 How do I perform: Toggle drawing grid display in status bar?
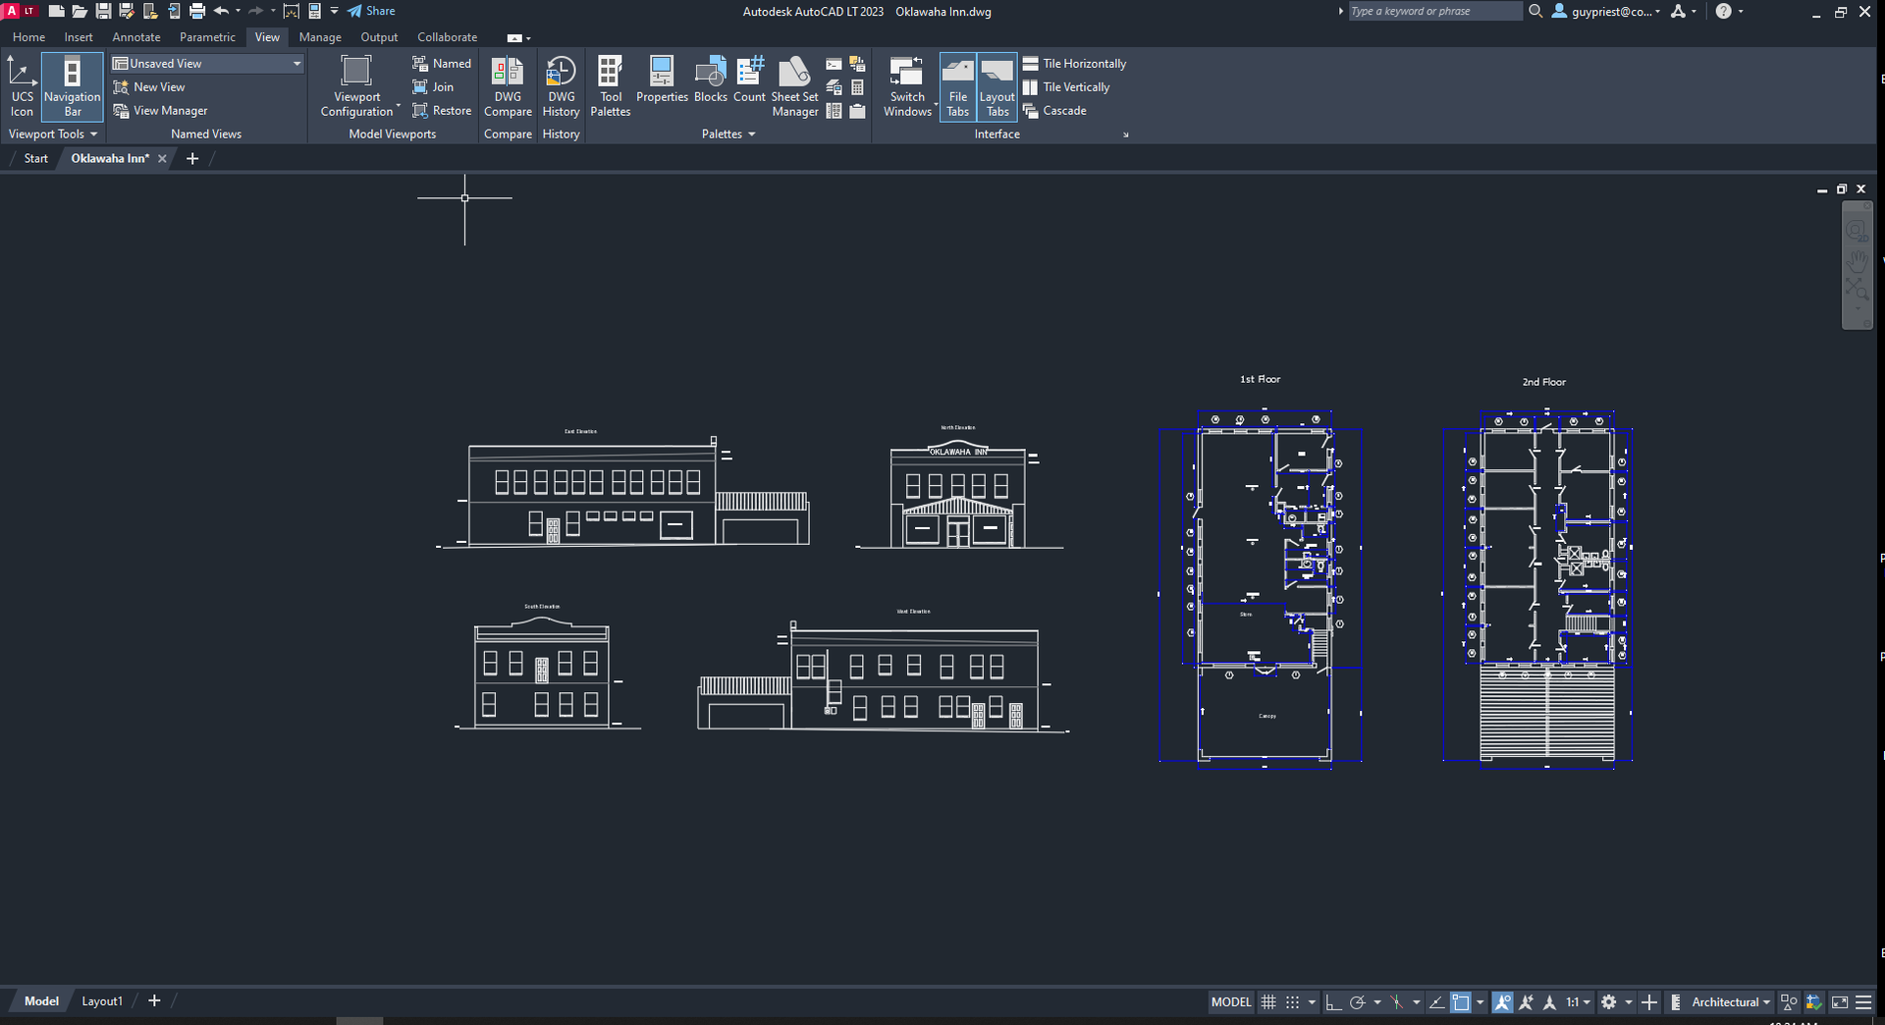[x=1268, y=1002]
